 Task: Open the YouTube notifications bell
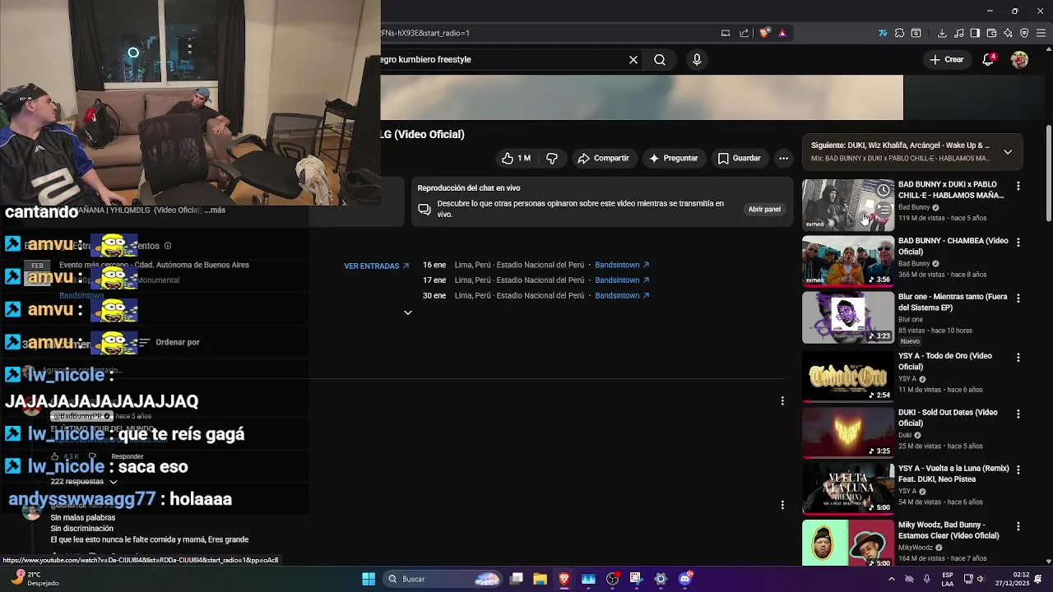click(989, 59)
